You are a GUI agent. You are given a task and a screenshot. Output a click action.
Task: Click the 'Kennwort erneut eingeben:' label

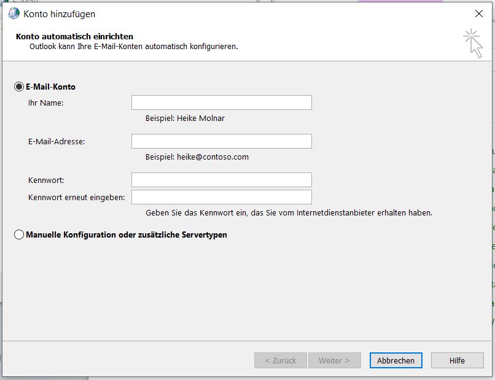tap(77, 197)
